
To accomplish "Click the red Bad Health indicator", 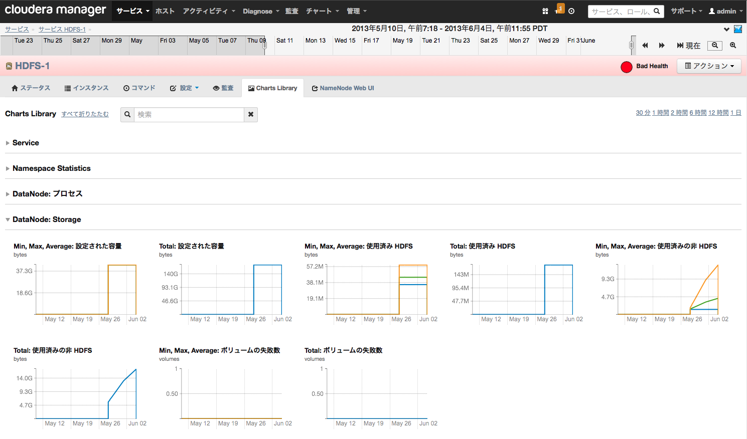I will point(626,67).
